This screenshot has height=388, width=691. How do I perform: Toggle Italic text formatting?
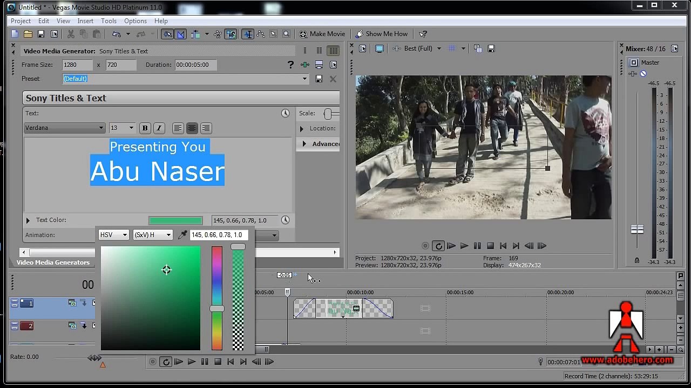pos(159,128)
